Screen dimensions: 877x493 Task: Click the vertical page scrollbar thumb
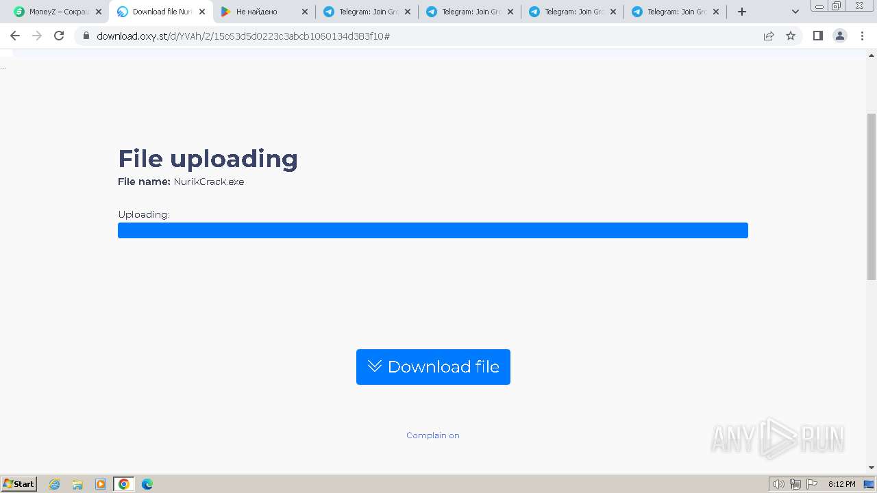(872, 197)
